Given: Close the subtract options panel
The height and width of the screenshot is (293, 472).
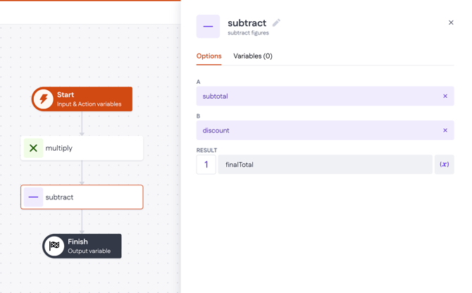Looking at the screenshot, I should (451, 23).
